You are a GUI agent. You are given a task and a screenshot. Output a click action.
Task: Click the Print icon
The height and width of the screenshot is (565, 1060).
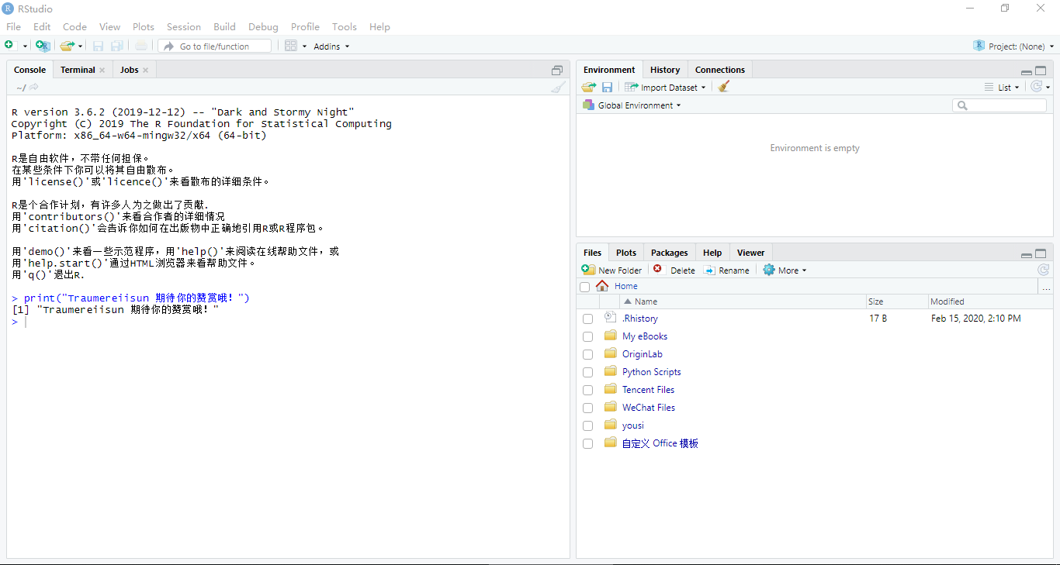point(140,45)
